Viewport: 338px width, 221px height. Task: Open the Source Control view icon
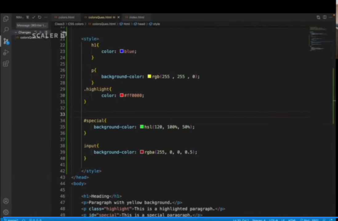coord(6,41)
